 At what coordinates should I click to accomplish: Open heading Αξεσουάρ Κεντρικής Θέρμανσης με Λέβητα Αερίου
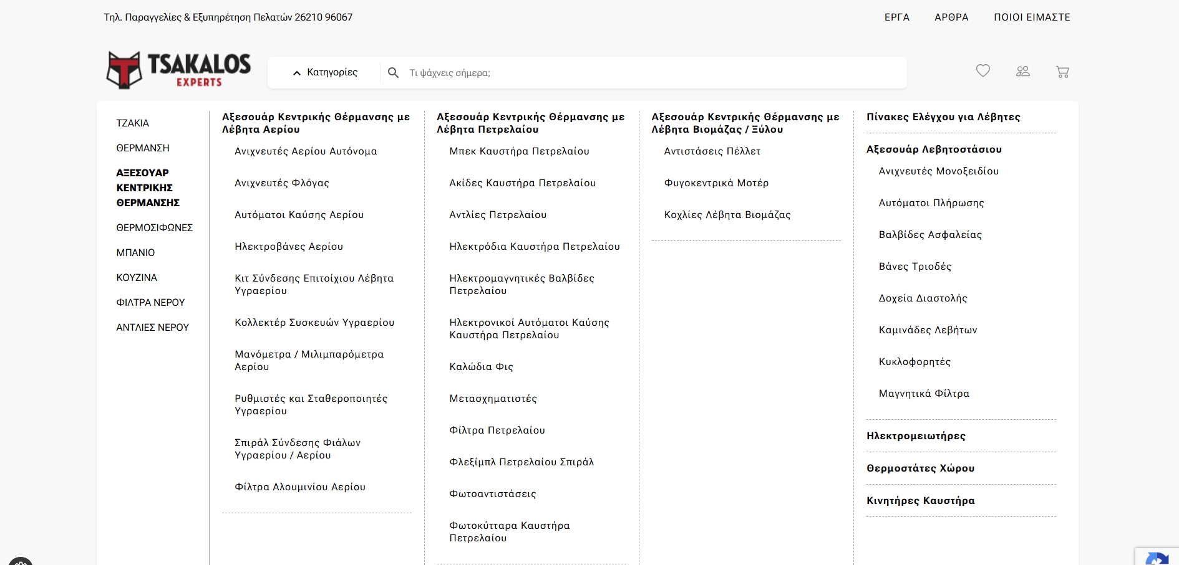[x=316, y=123]
